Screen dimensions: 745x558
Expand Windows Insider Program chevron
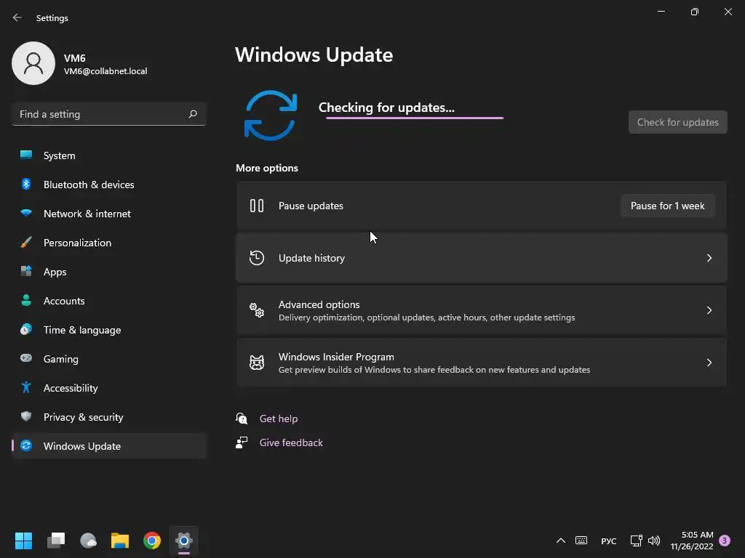coord(709,363)
